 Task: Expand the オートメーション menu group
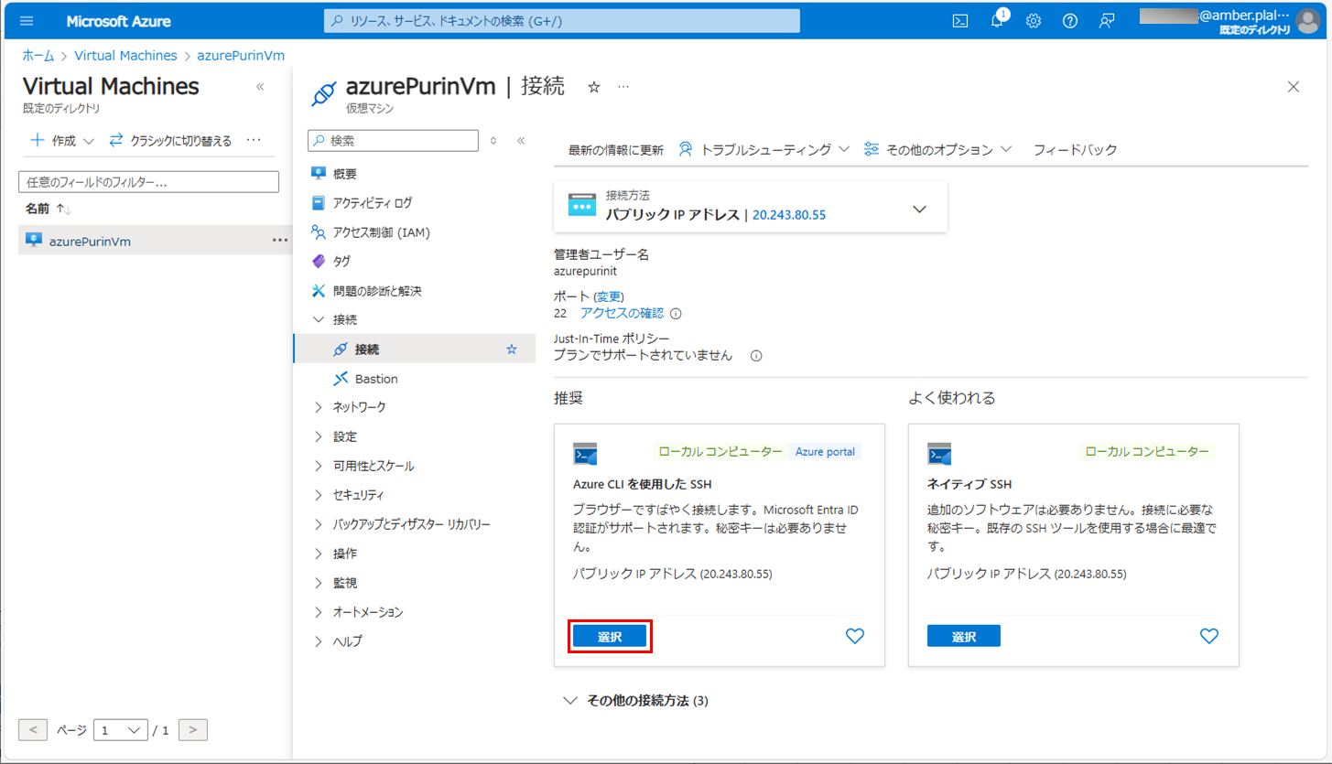[x=319, y=612]
